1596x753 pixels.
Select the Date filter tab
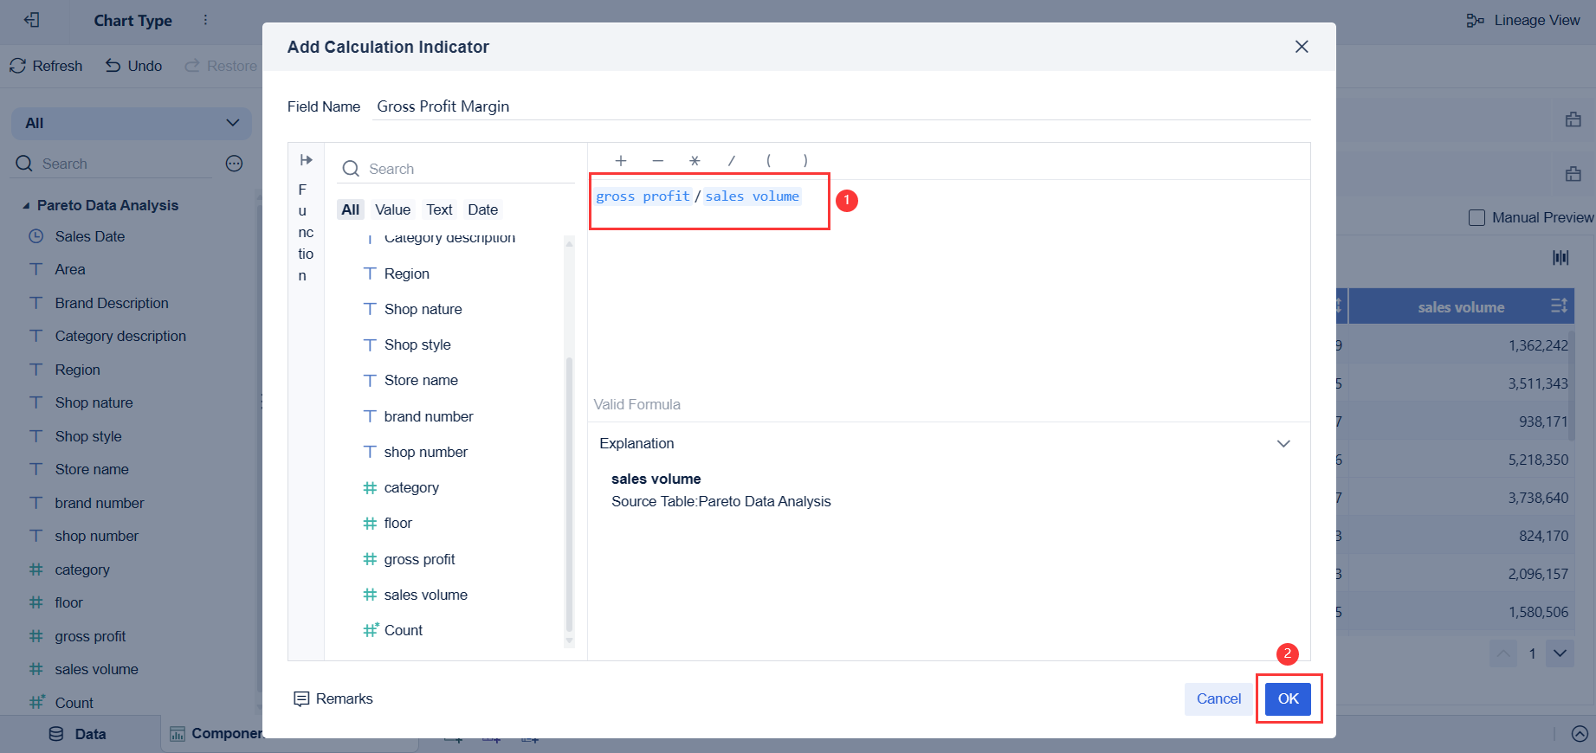coord(482,209)
